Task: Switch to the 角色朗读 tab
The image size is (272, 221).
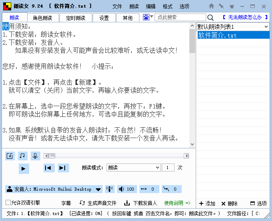Action: click(x=43, y=18)
